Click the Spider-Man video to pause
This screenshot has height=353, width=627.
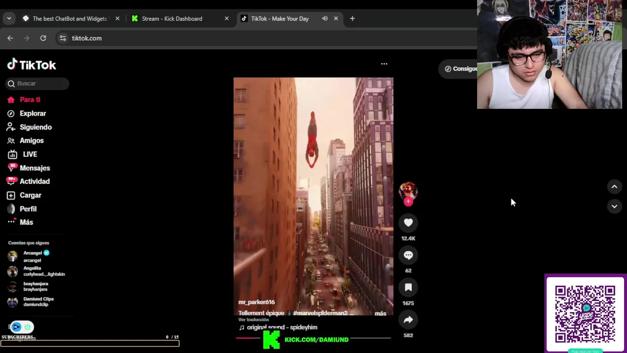pyautogui.click(x=313, y=196)
